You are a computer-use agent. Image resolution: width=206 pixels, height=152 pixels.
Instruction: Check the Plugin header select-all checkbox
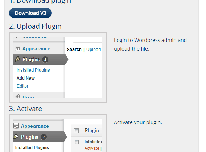[x=76, y=131]
